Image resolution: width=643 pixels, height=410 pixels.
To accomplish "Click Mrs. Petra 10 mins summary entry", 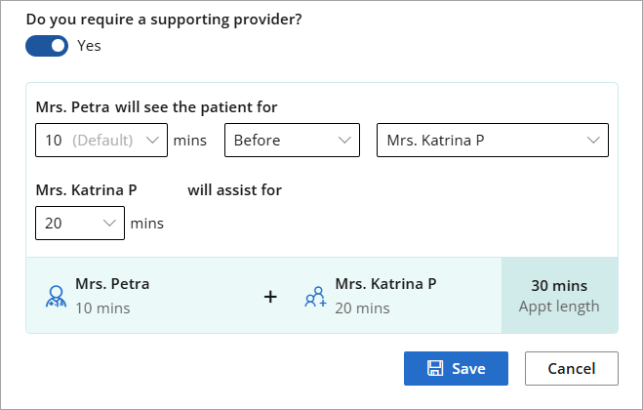I will pos(112,296).
